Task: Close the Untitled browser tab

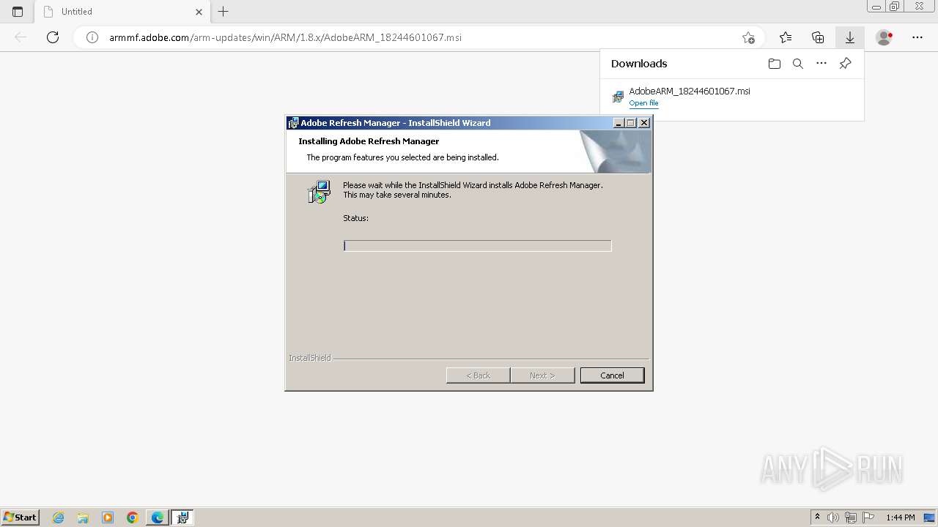Action: tap(199, 12)
